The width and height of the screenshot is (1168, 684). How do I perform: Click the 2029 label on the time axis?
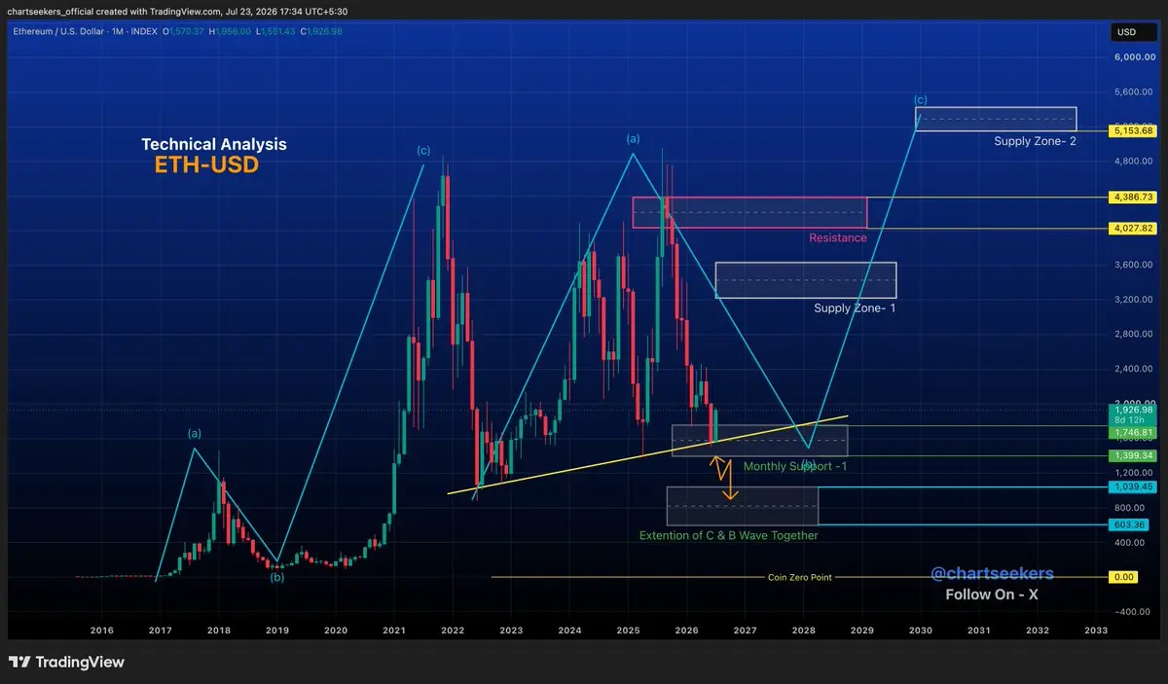coord(862,630)
